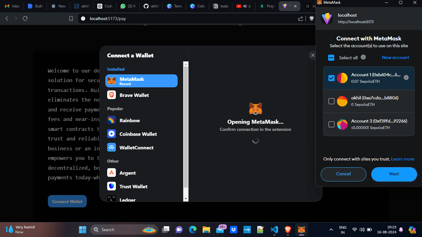422x237 pixels.
Task: Open Task View on taskbar
Action: coord(166,230)
